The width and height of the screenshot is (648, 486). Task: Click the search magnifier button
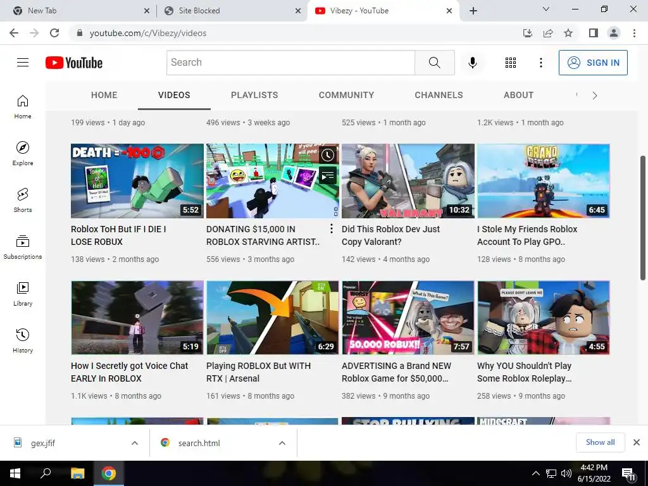tap(434, 63)
